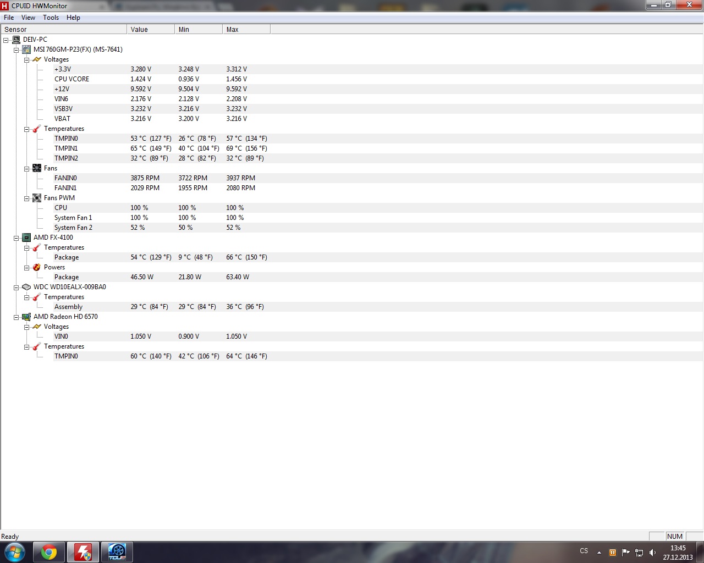
Task: Click the volume speaker tray icon
Action: coord(652,553)
